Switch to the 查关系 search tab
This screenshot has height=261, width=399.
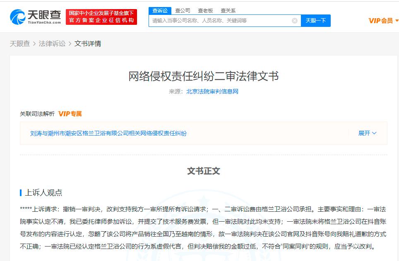pos(228,11)
